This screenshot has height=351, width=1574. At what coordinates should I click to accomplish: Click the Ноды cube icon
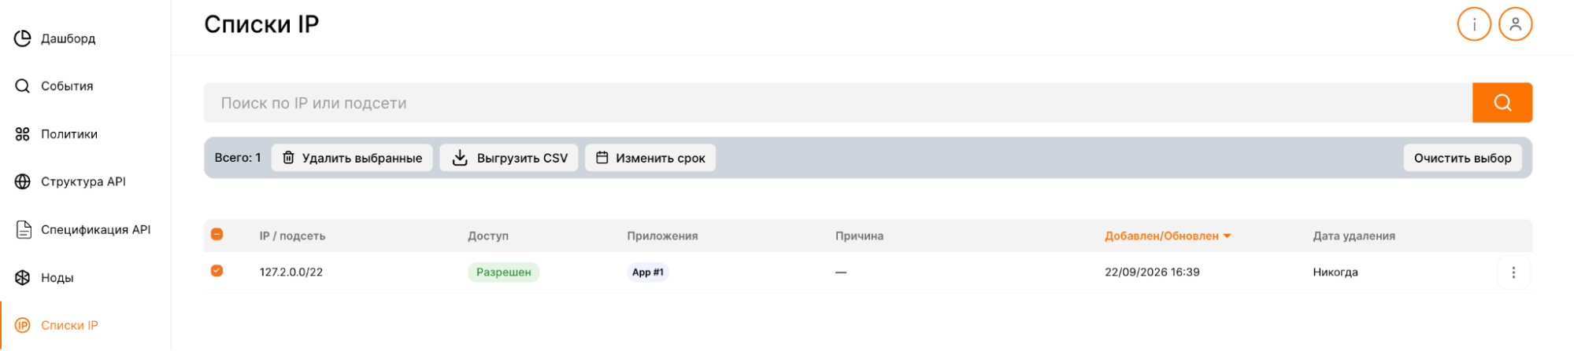point(23,277)
